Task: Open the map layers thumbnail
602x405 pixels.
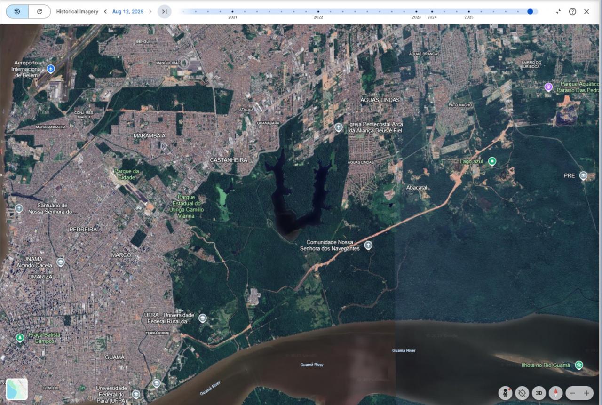Action: tap(17, 389)
